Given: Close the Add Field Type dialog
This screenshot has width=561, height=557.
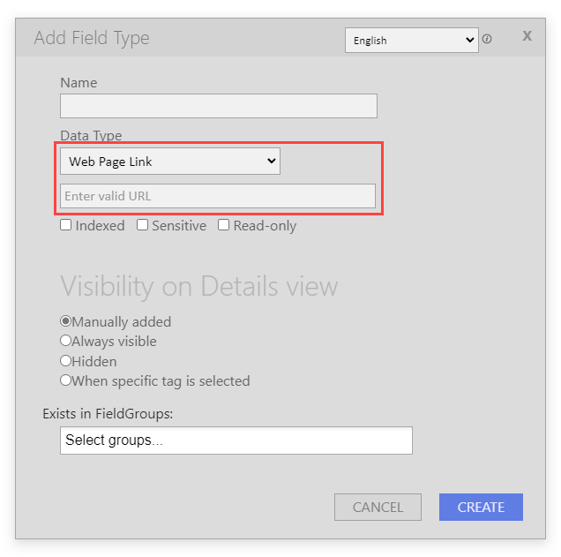Looking at the screenshot, I should point(527,36).
